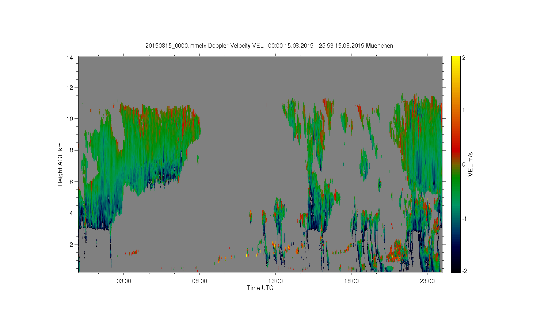Click the 'VEL m/s' colorbar label

point(471,164)
